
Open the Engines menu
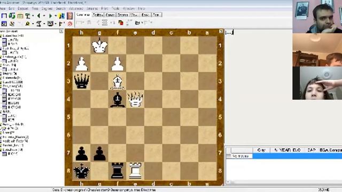click(47, 9)
